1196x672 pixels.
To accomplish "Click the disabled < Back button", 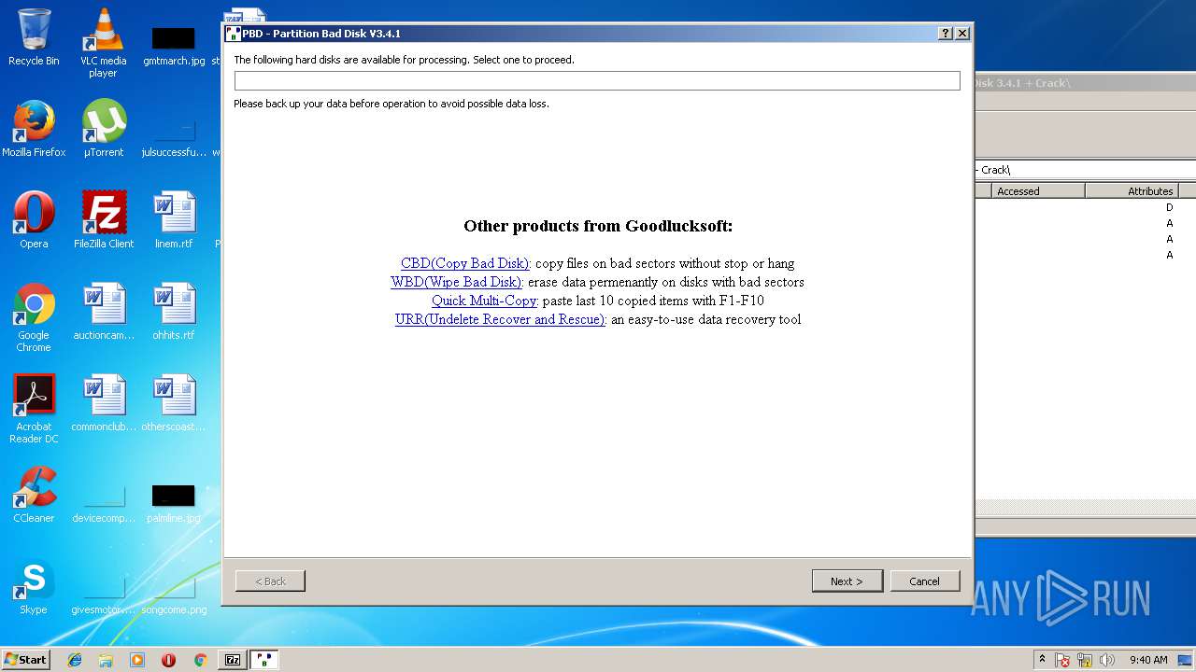I will 270,581.
